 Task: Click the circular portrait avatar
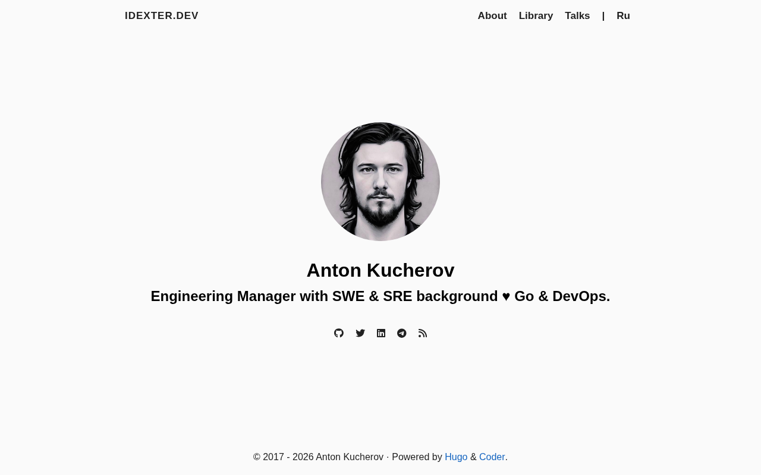pyautogui.click(x=380, y=182)
